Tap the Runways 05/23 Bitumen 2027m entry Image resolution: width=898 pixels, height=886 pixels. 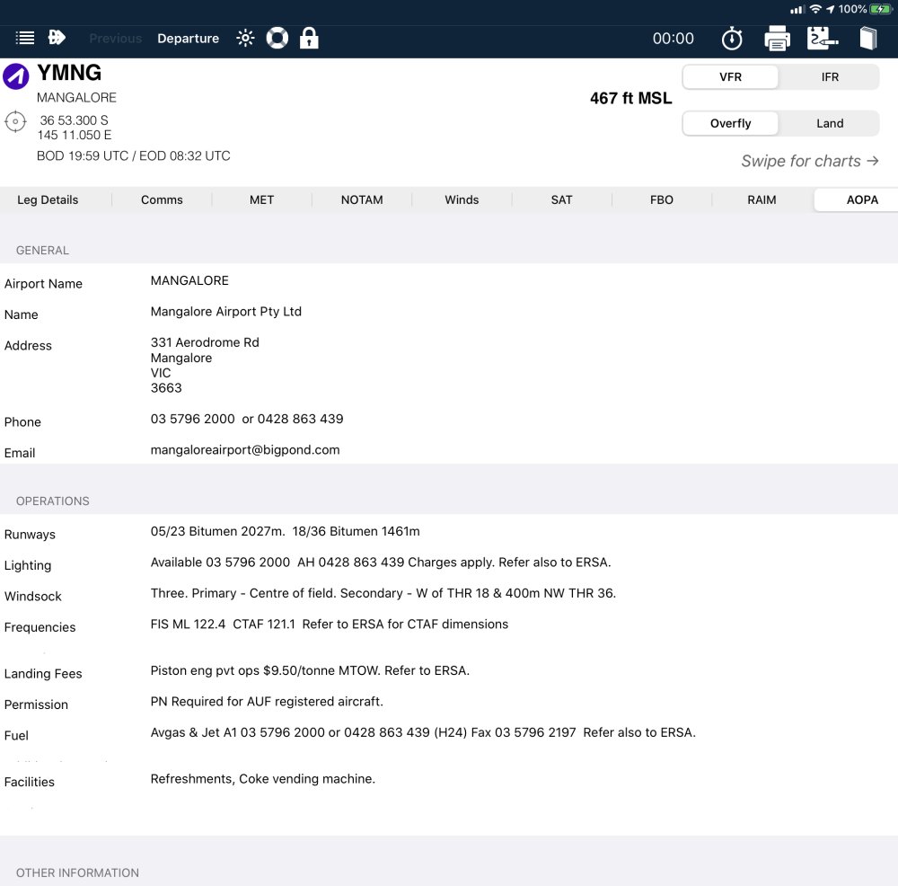coord(286,531)
